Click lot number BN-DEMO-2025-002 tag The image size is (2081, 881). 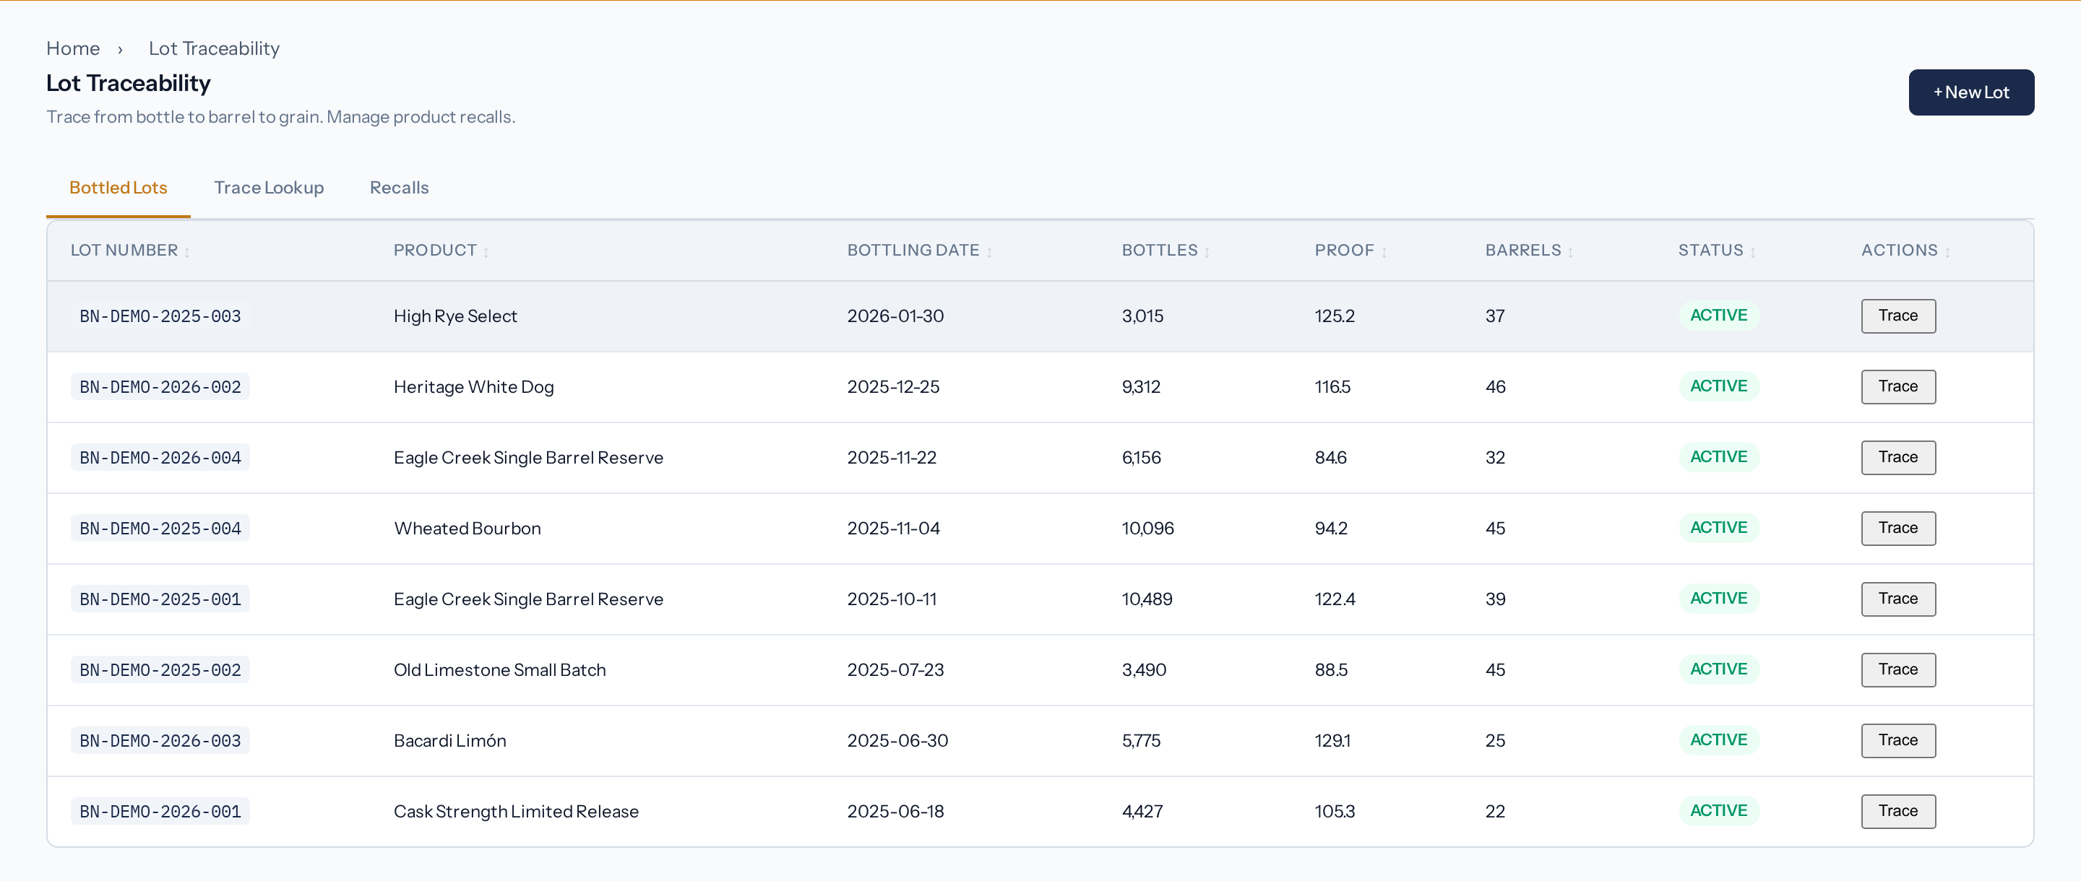tap(160, 669)
